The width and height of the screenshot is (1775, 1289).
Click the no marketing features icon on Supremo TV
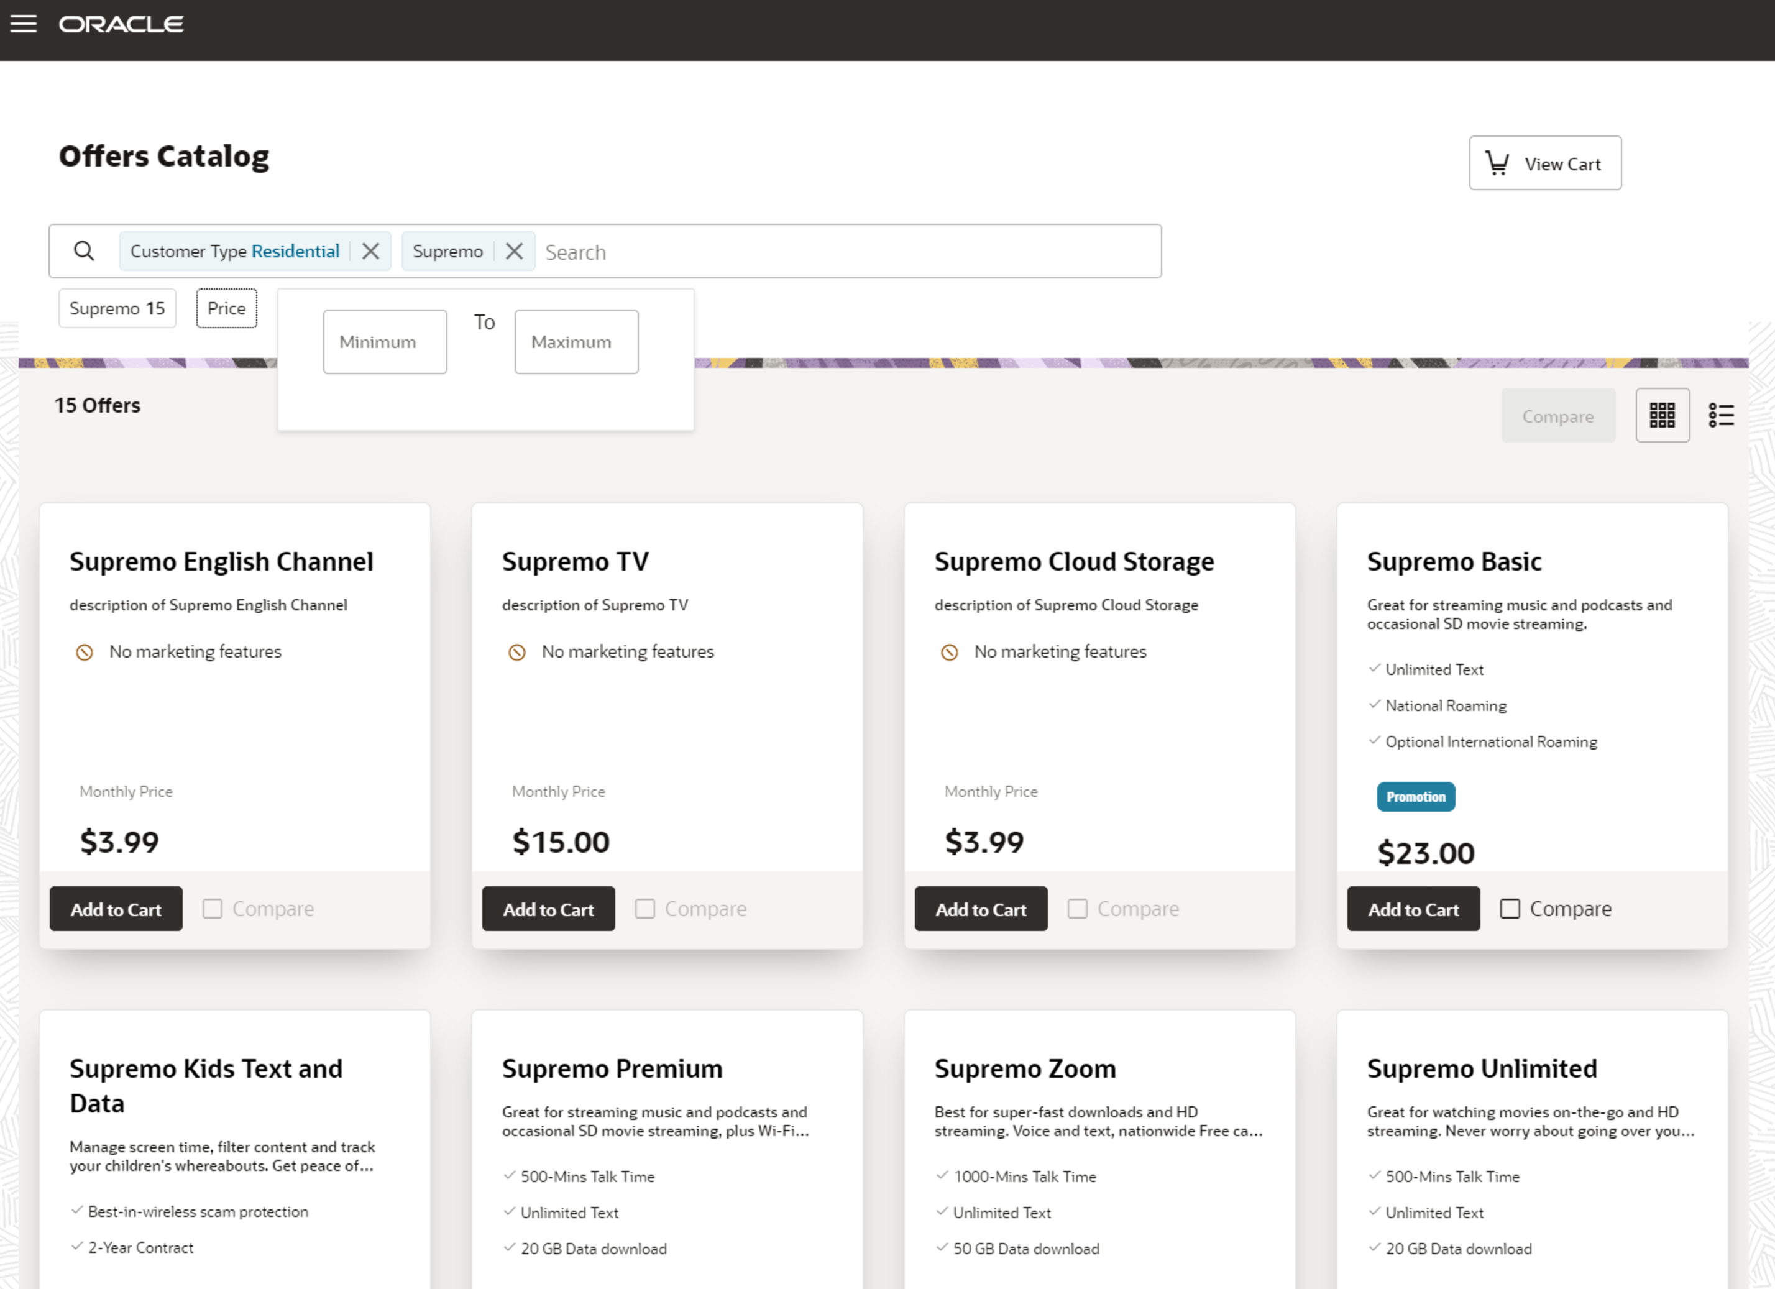tap(516, 651)
